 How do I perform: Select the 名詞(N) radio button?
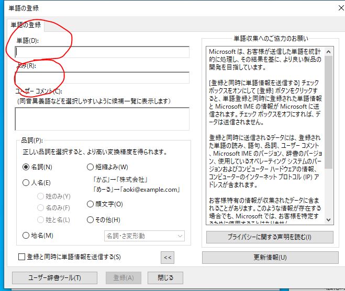(x=26, y=167)
